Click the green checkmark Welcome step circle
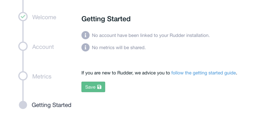The image size is (274, 127). 23,17
